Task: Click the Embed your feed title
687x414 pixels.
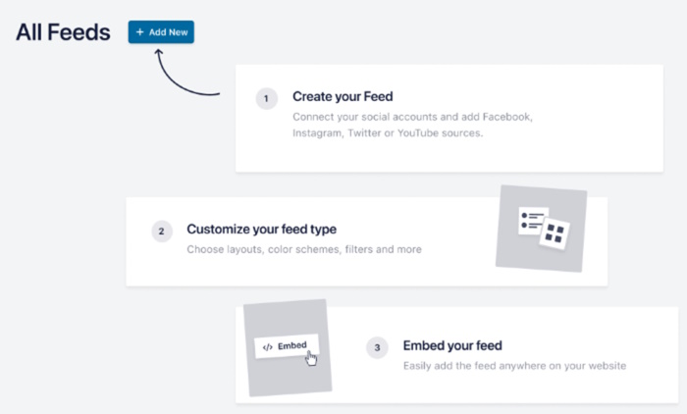Action: 452,346
